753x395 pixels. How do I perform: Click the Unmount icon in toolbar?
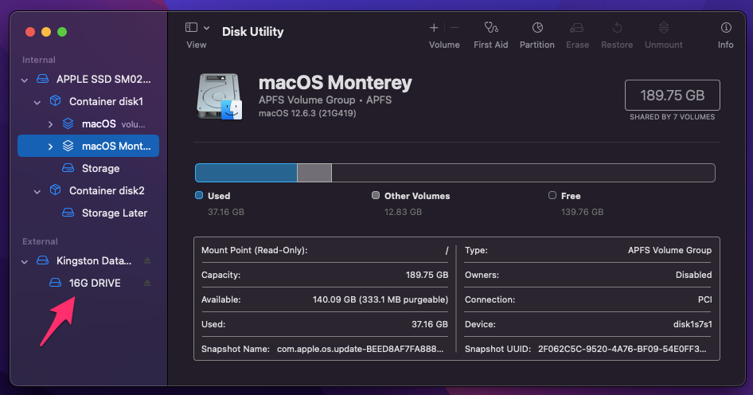click(x=664, y=27)
